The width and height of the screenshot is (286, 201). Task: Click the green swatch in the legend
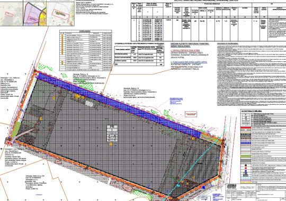tap(246, 157)
